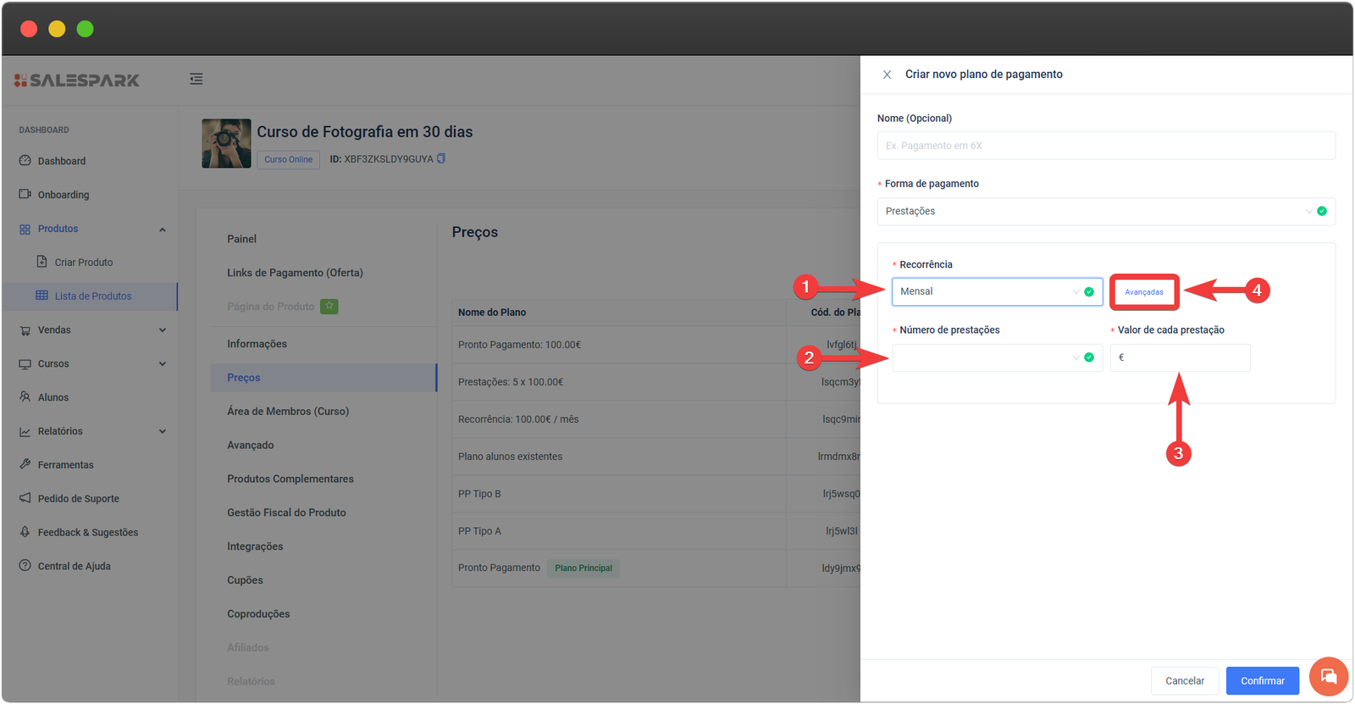Switch to the Informações tab
This screenshot has height=704, width=1355.
pos(257,344)
